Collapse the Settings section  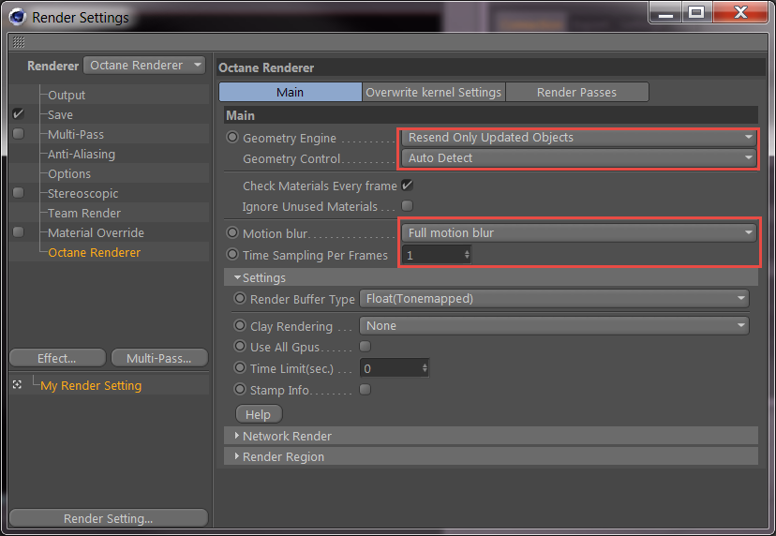(237, 277)
